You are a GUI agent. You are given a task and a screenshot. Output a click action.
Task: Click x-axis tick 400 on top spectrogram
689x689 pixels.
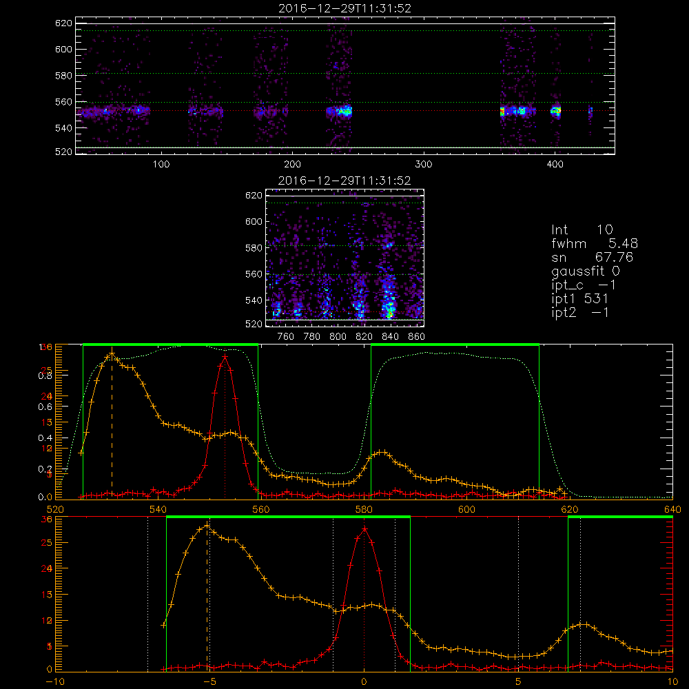pyautogui.click(x=555, y=164)
